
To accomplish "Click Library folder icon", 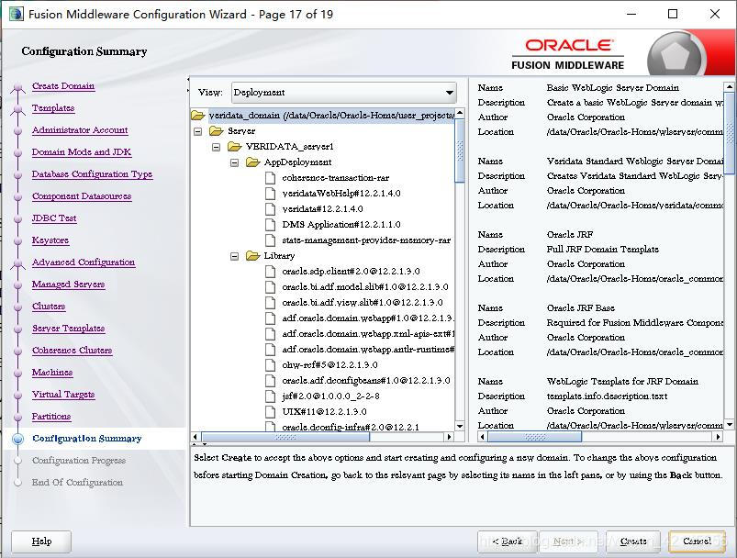I will tap(253, 256).
